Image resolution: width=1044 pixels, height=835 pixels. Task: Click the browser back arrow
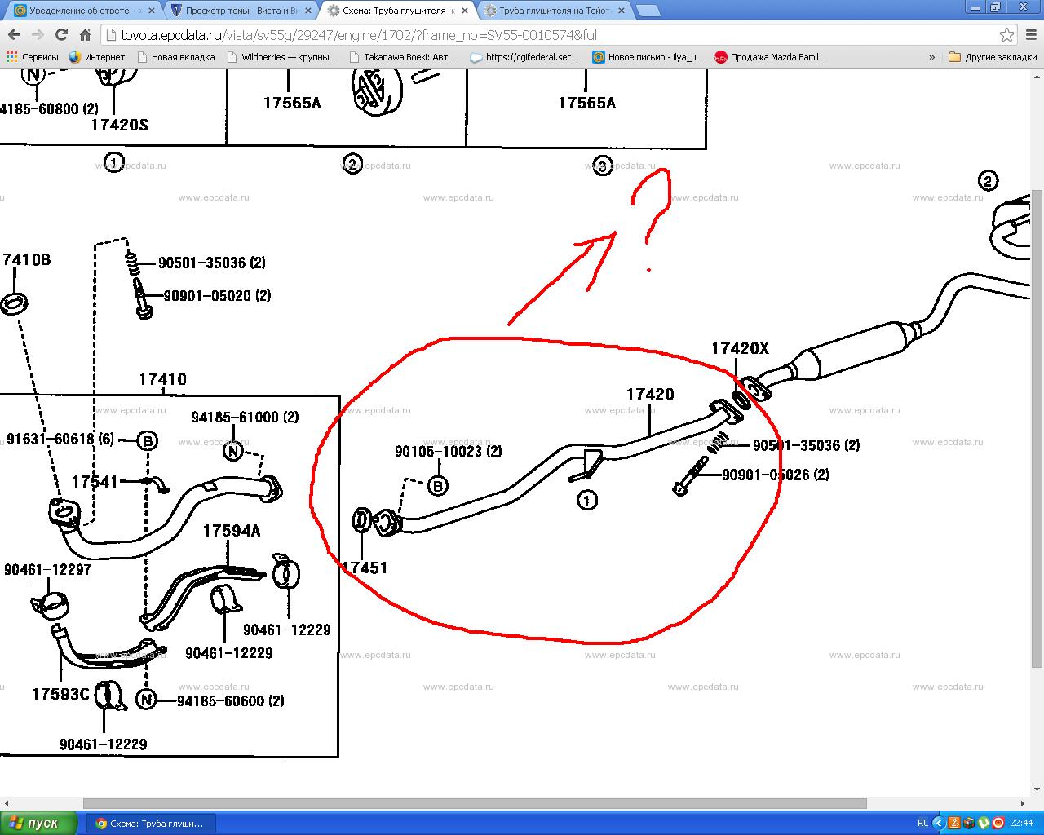(x=14, y=34)
